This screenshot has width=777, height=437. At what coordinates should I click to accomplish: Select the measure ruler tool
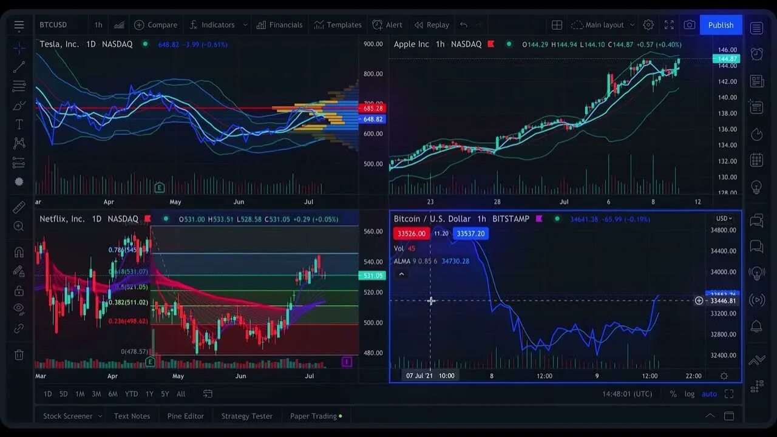[x=19, y=207]
